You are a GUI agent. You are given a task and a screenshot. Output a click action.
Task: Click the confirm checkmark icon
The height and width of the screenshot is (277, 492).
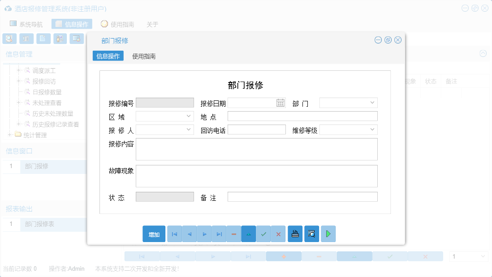coord(263,234)
